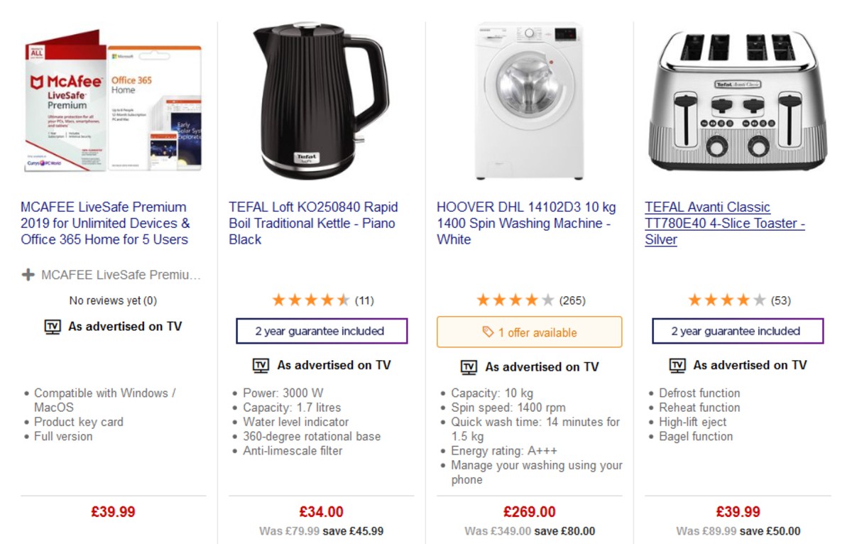Click the MCAFEE LiveSafe Premium 2019 title

coord(104,222)
